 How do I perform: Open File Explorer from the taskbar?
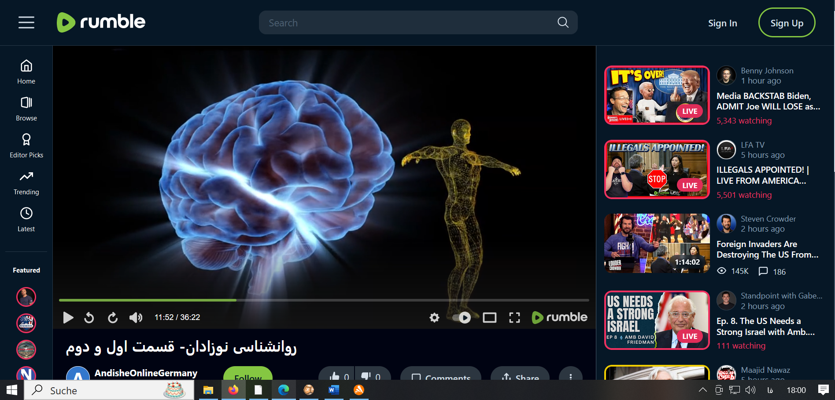[208, 390]
